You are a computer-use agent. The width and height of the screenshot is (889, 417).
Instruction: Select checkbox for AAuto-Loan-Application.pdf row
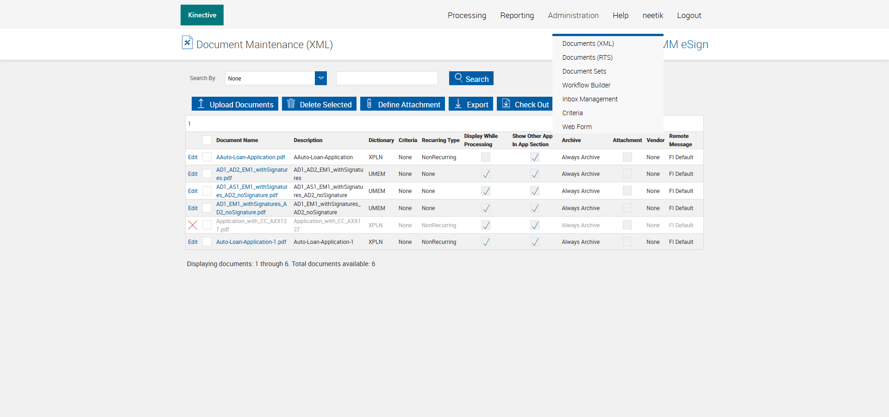pos(207,157)
